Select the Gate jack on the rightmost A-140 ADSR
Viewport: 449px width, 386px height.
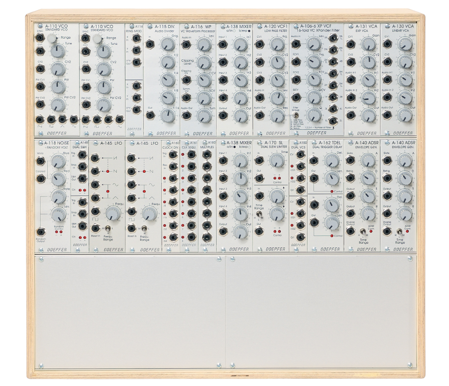(387, 161)
